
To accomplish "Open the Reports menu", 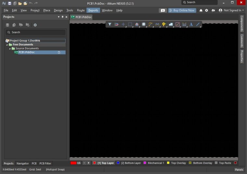I will (x=93, y=10).
